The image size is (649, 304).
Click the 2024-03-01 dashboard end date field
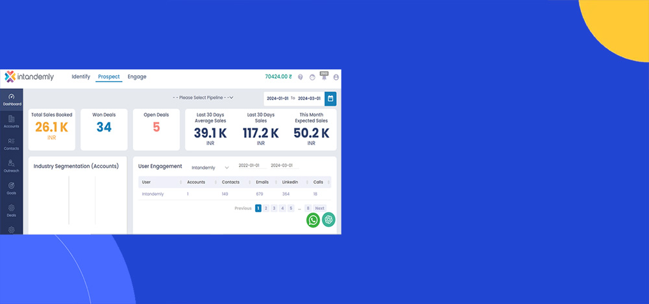(309, 99)
